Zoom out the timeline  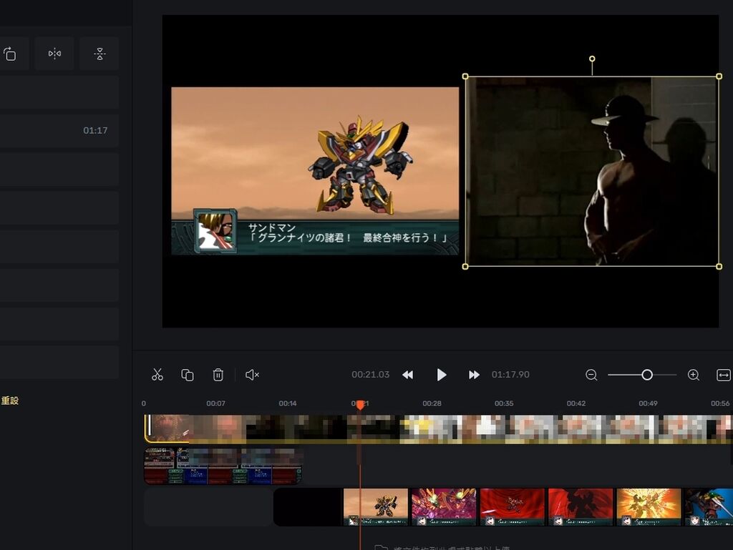pyautogui.click(x=591, y=375)
